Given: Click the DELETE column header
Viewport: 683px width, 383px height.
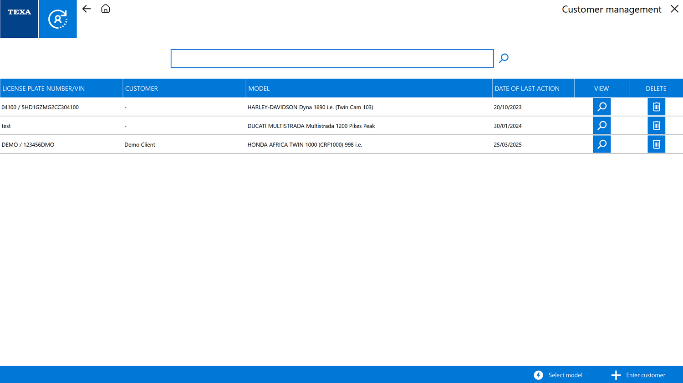Looking at the screenshot, I should coord(656,88).
